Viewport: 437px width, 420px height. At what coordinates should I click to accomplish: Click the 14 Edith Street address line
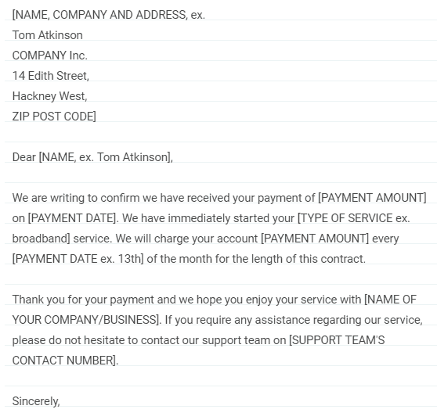pos(51,76)
